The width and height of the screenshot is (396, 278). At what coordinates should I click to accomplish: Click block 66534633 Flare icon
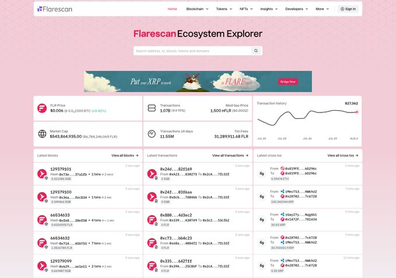42,220
